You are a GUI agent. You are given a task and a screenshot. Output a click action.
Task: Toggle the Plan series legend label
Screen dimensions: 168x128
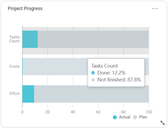tap(143, 117)
